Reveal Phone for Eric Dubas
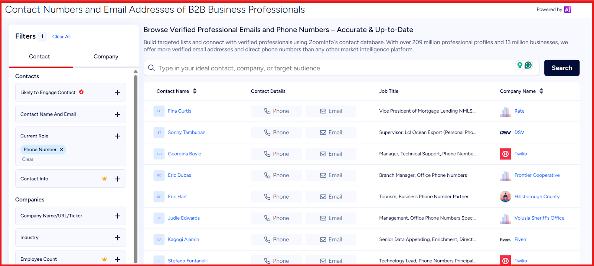594x266 pixels. pyautogui.click(x=277, y=175)
